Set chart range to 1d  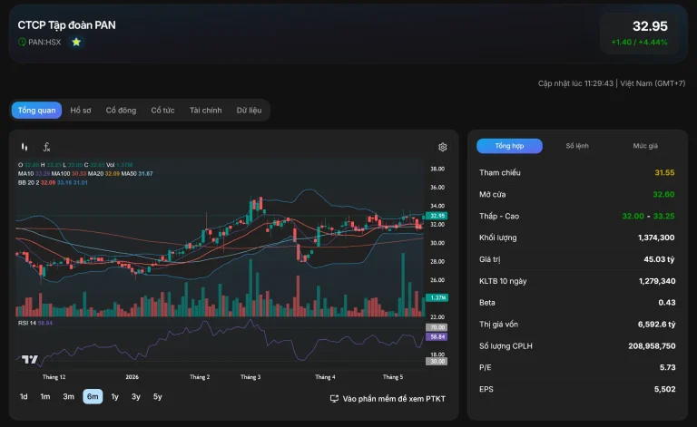coord(24,396)
